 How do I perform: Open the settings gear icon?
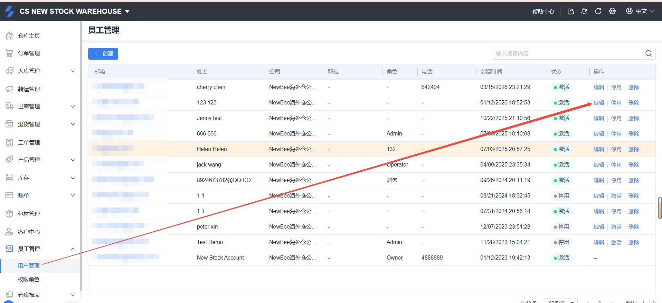pos(612,11)
